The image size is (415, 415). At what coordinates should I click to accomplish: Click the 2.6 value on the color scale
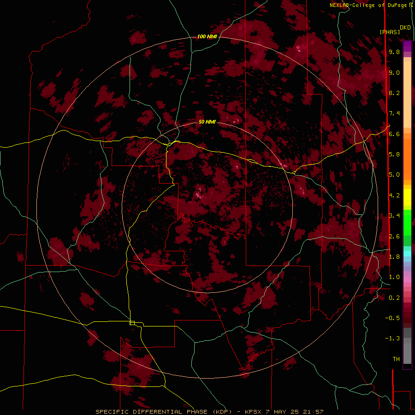[x=394, y=237]
